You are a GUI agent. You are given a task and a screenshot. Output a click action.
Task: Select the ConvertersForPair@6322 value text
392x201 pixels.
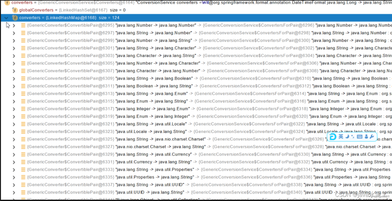[249, 124]
